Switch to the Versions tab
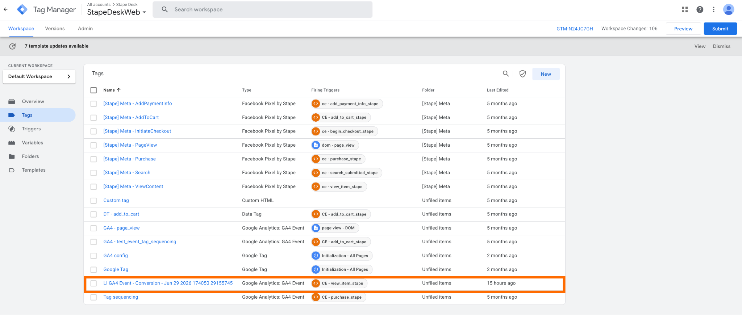Viewport: 742px width, 315px height. pos(55,29)
